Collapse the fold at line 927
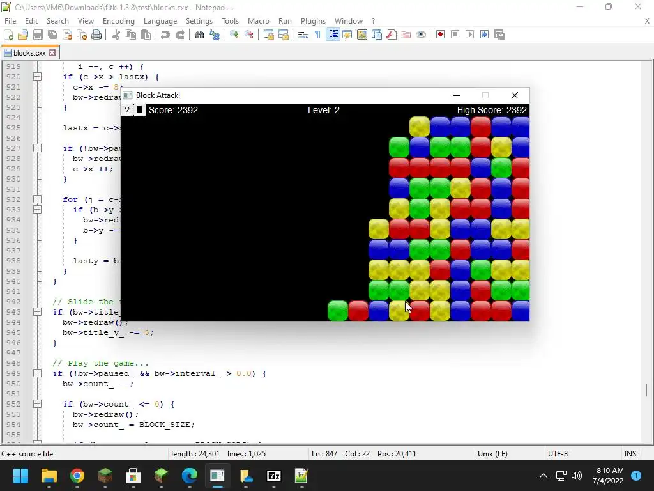Image resolution: width=654 pixels, height=491 pixels. 37,148
